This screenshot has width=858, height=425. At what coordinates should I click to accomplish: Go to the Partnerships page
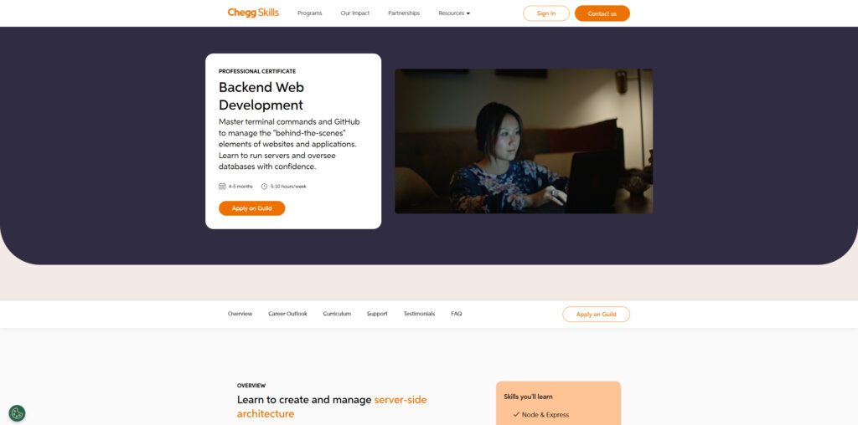point(404,13)
